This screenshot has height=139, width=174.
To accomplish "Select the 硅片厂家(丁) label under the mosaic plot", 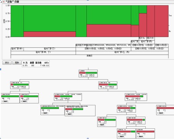I will 49,49.
